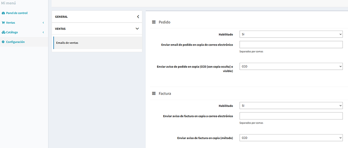
Task: Expand the GENERAL section chevron
Action: click(x=138, y=17)
